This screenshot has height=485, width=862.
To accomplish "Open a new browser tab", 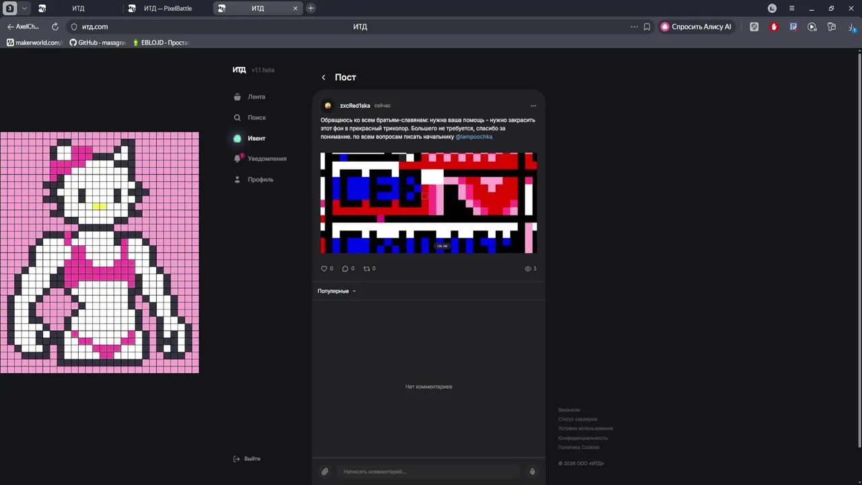I will pos(310,8).
